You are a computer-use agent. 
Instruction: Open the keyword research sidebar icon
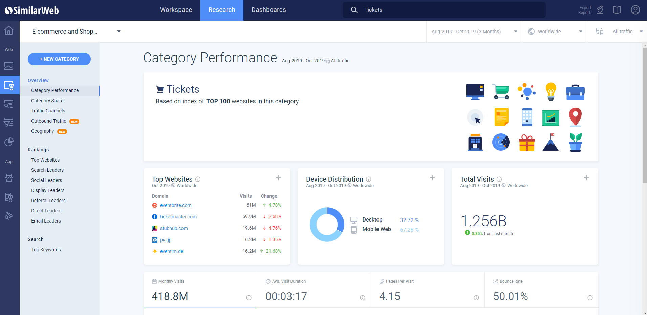[x=9, y=104]
